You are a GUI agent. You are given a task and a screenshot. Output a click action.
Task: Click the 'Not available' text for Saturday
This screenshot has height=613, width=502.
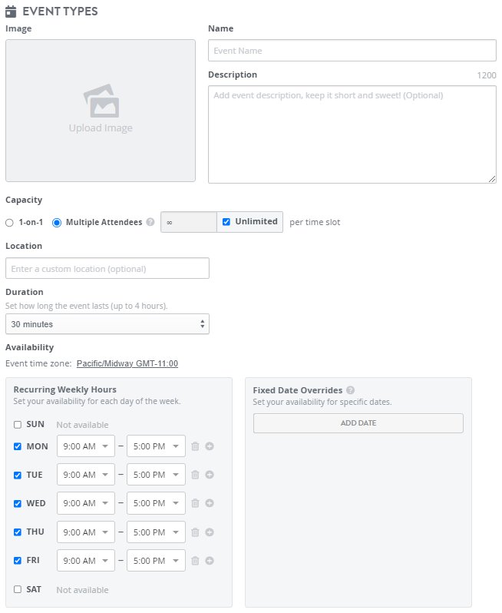pos(82,590)
